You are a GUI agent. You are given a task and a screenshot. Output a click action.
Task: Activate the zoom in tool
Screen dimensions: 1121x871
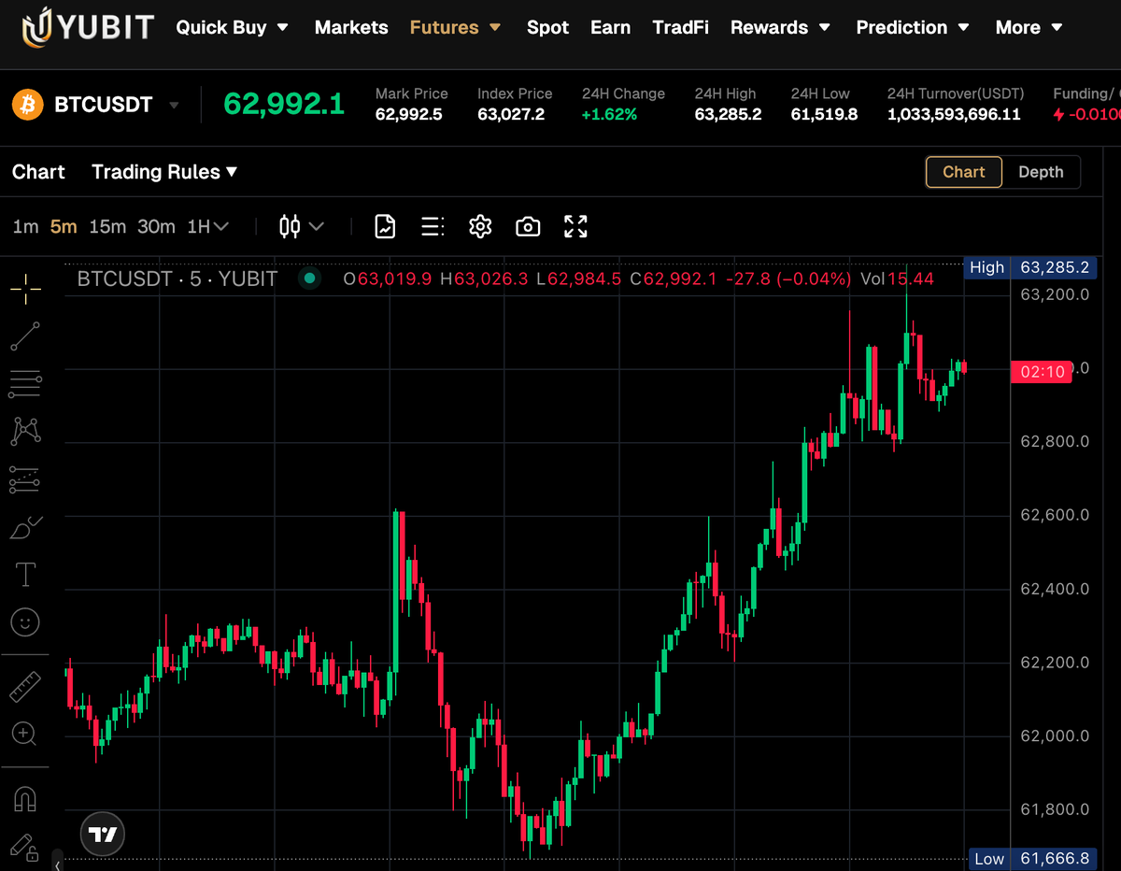click(x=25, y=734)
